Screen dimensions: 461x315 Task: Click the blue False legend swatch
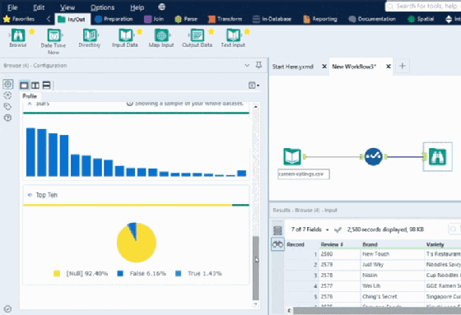(120, 274)
